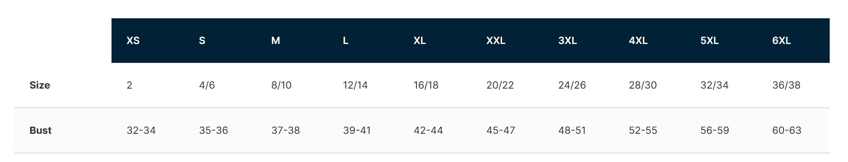This screenshot has height=162, width=848.
Task: Click size value 8/10
Action: click(281, 85)
